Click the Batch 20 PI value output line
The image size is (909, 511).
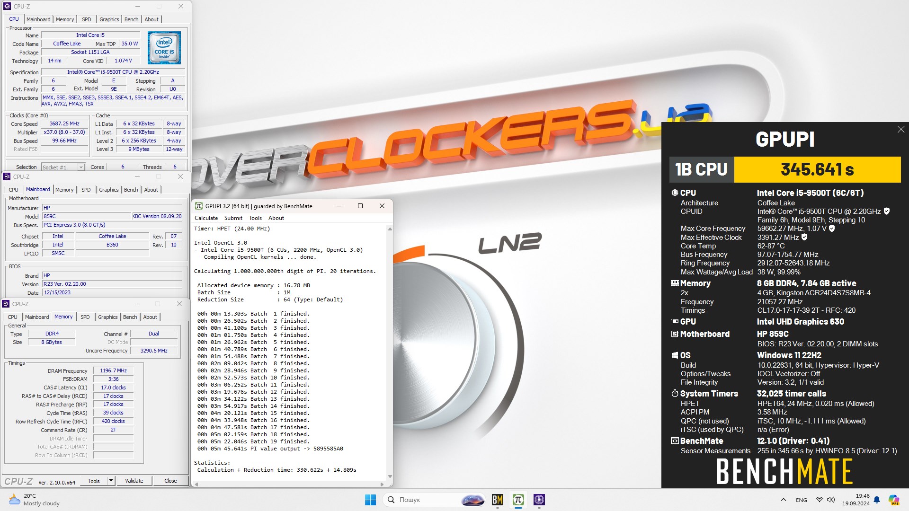(x=270, y=449)
